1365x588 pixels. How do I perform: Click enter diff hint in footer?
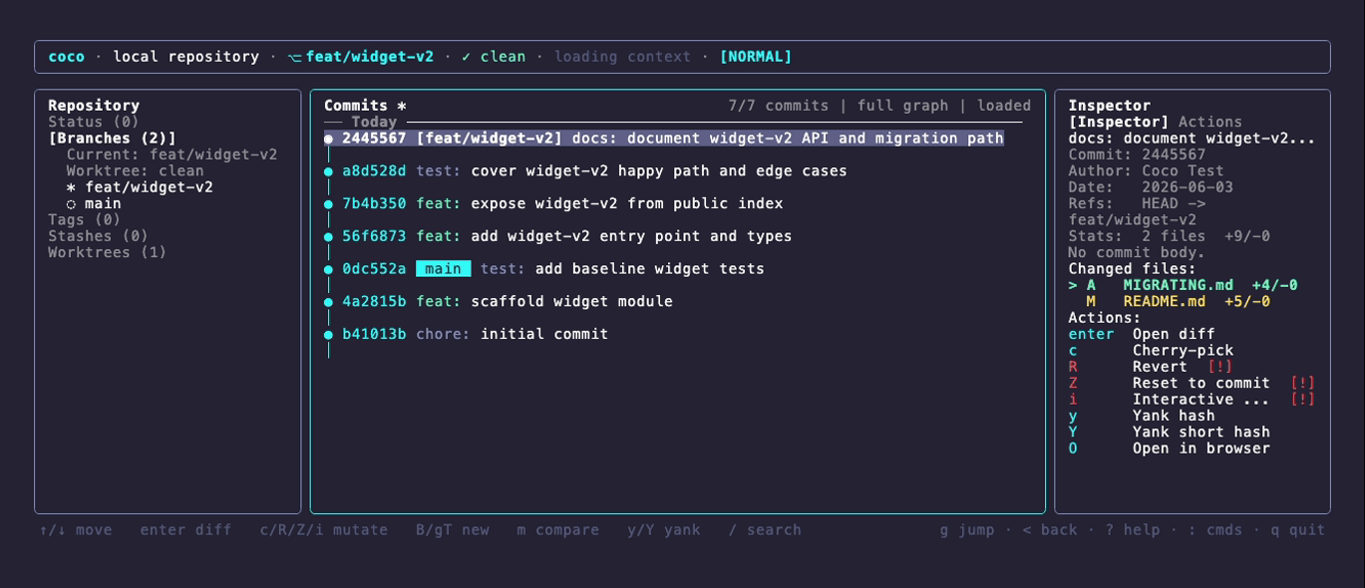[185, 530]
